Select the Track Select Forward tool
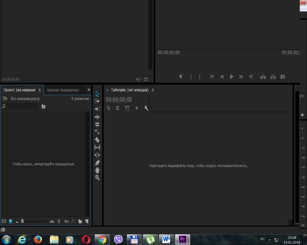The width and height of the screenshot is (307, 245). (x=98, y=101)
